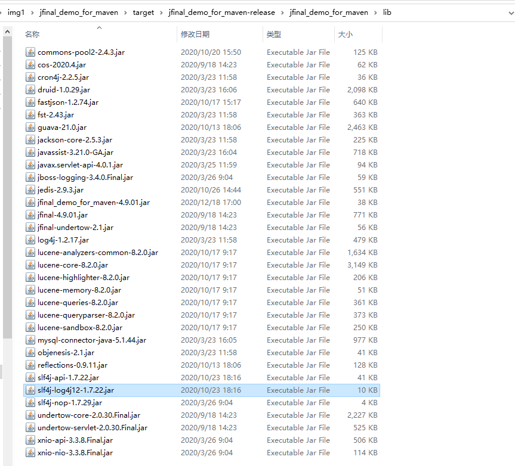Select file lucene-queries-8.2.0.jar
Image resolution: width=515 pixels, height=466 pixels.
202,302
